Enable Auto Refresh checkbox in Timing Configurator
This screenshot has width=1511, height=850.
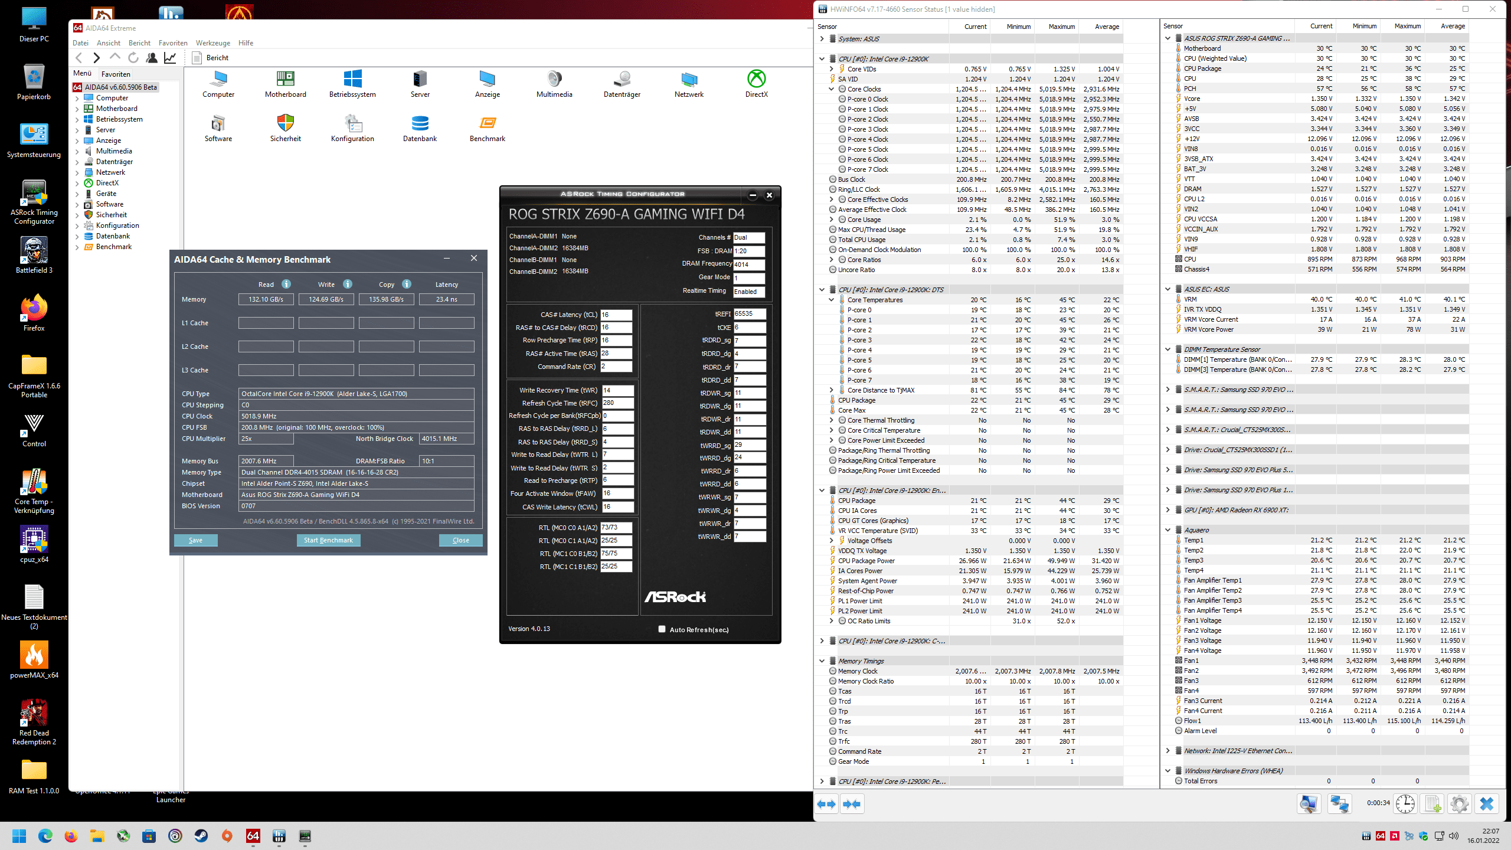(x=662, y=629)
